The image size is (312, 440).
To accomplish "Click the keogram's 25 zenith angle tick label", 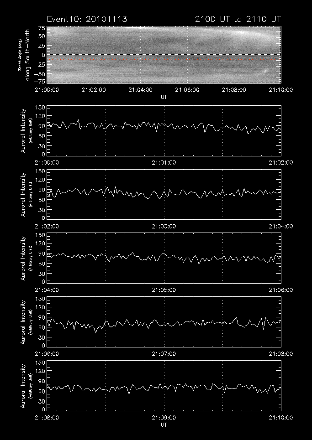I will (42, 46).
